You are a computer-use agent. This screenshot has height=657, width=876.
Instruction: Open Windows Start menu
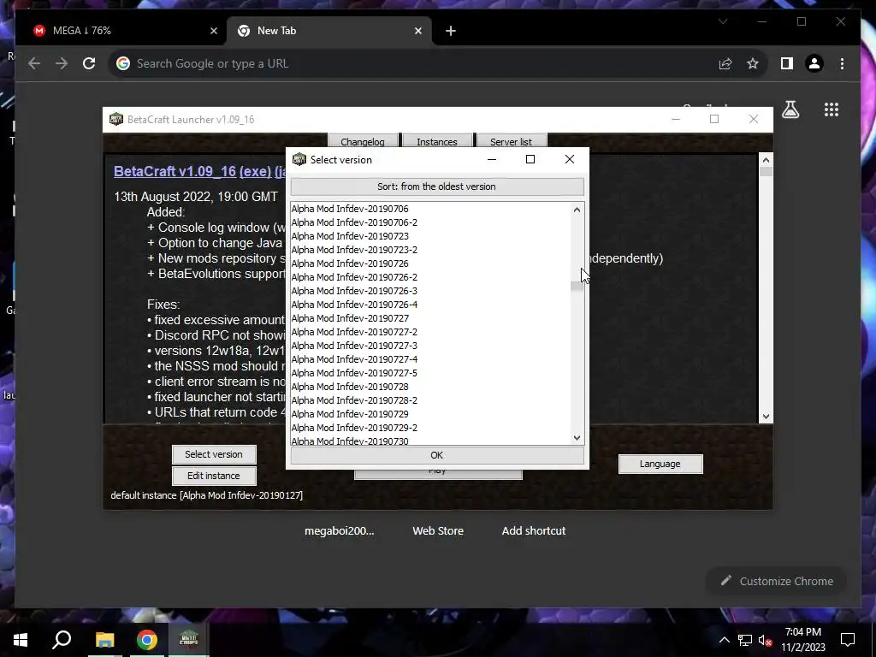point(21,640)
